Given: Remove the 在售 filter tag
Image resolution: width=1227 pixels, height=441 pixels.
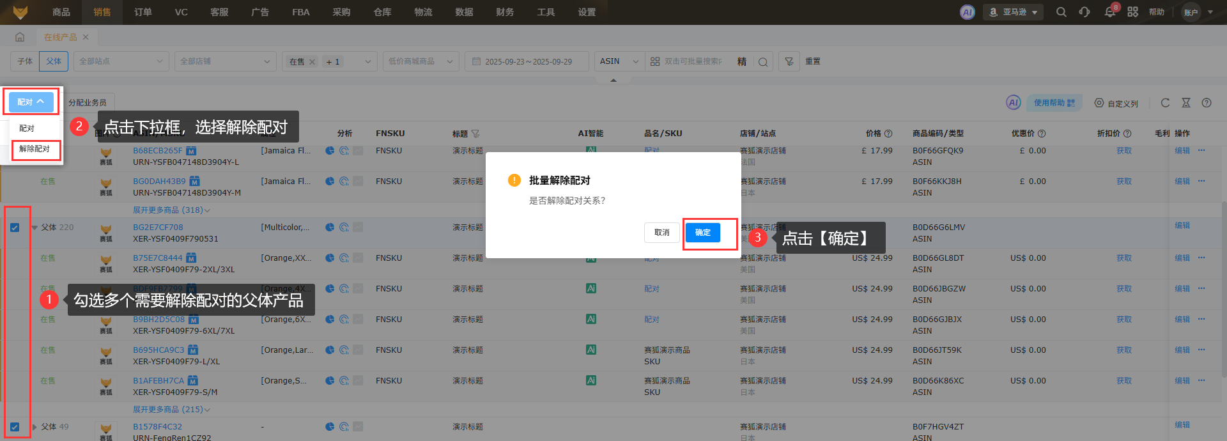Looking at the screenshot, I should pyautogui.click(x=312, y=62).
